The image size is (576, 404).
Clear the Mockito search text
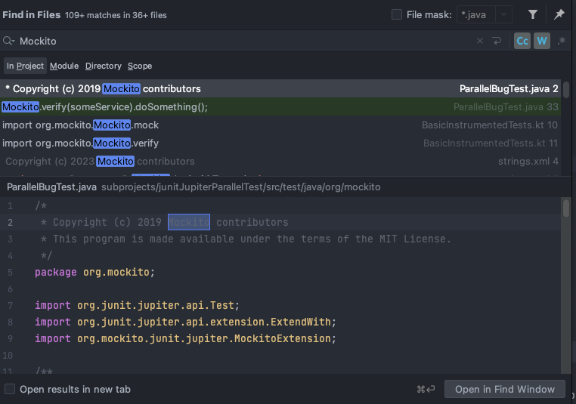[x=480, y=41]
